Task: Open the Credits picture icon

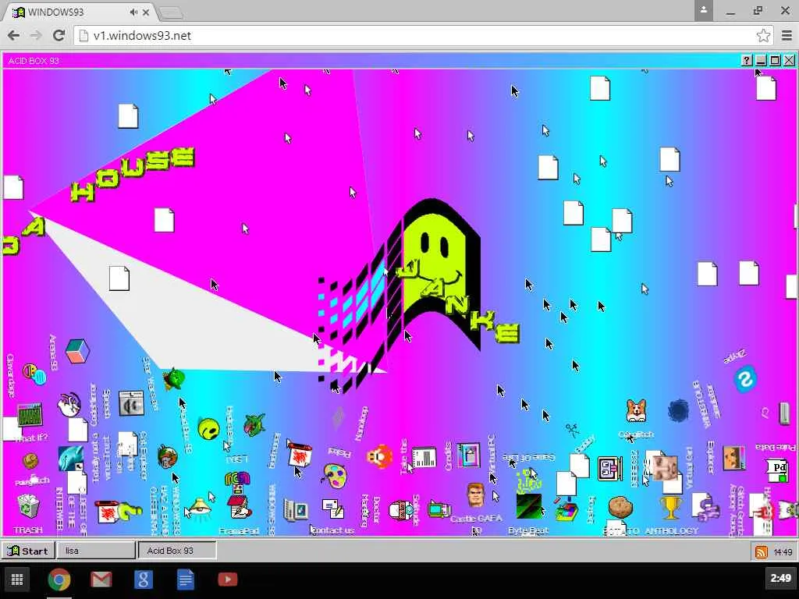Action: click(468, 455)
